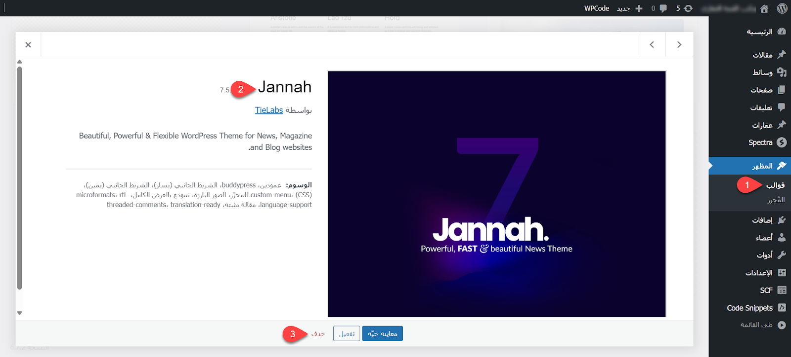Click the overlay vertical scrollbar thumb
The height and width of the screenshot is (357, 791).
20,178
